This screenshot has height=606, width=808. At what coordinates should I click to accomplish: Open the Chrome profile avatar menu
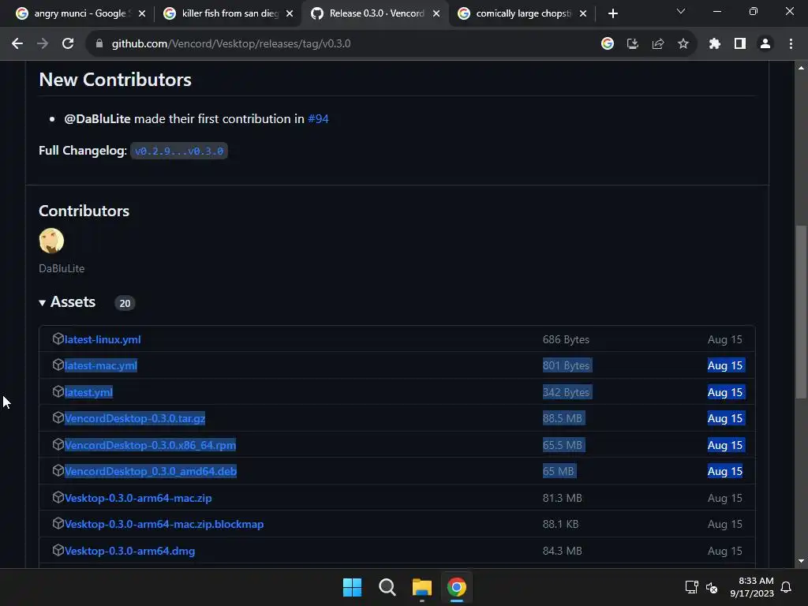click(765, 44)
